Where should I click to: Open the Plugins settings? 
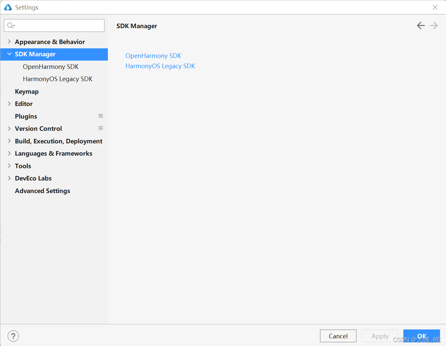54,116
